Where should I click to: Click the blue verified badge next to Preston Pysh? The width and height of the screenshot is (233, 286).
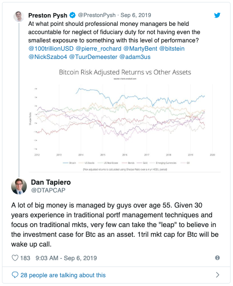click(72, 15)
